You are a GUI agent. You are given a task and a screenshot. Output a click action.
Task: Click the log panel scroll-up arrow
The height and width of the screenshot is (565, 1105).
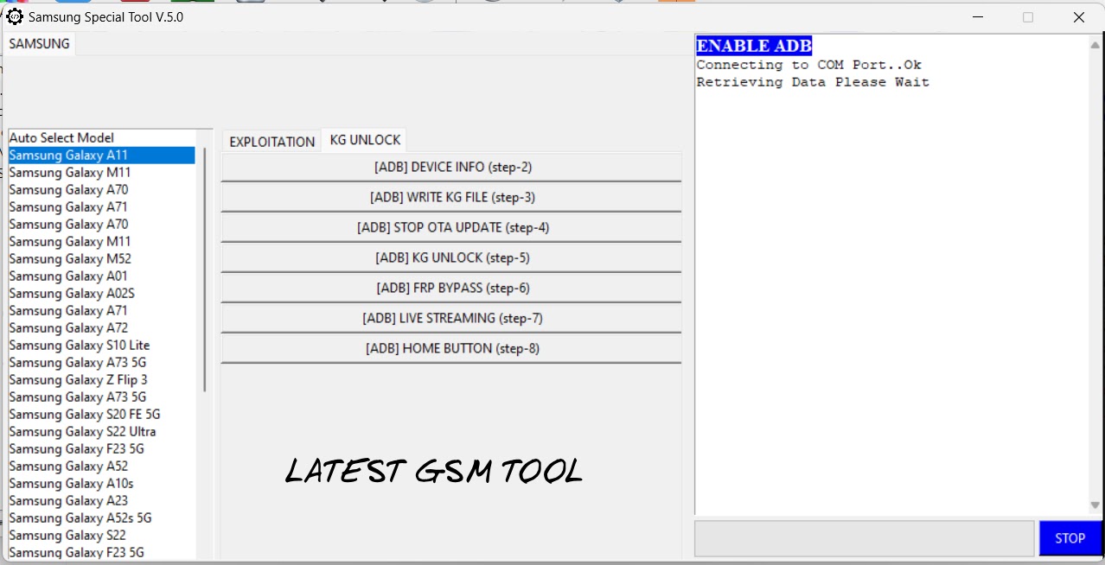[1095, 44]
